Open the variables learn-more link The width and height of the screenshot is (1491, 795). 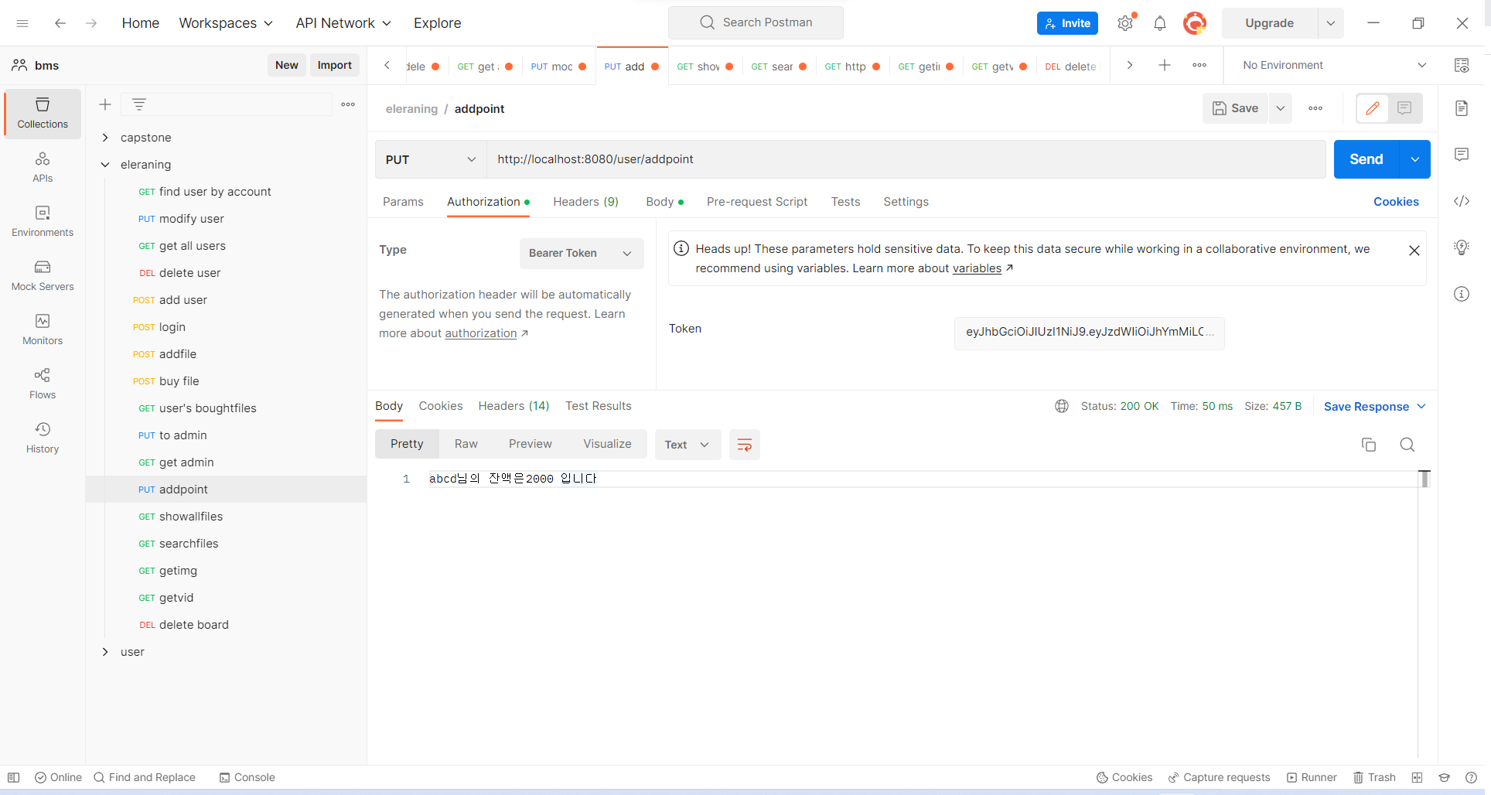(977, 268)
